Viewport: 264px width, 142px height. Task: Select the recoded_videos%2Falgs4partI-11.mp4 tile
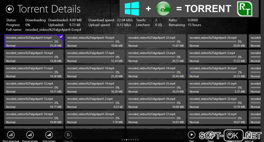(x=34, y=72)
